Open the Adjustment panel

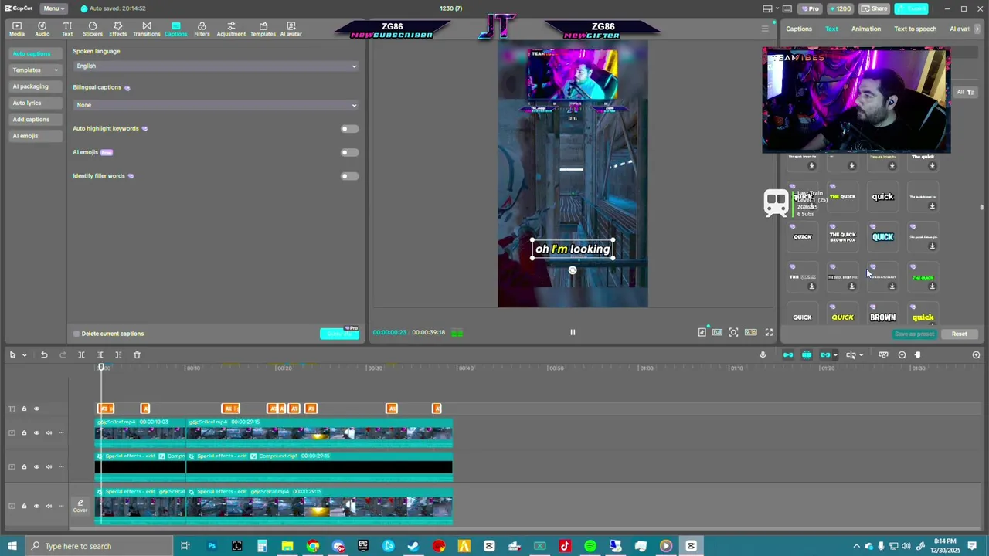coord(231,29)
